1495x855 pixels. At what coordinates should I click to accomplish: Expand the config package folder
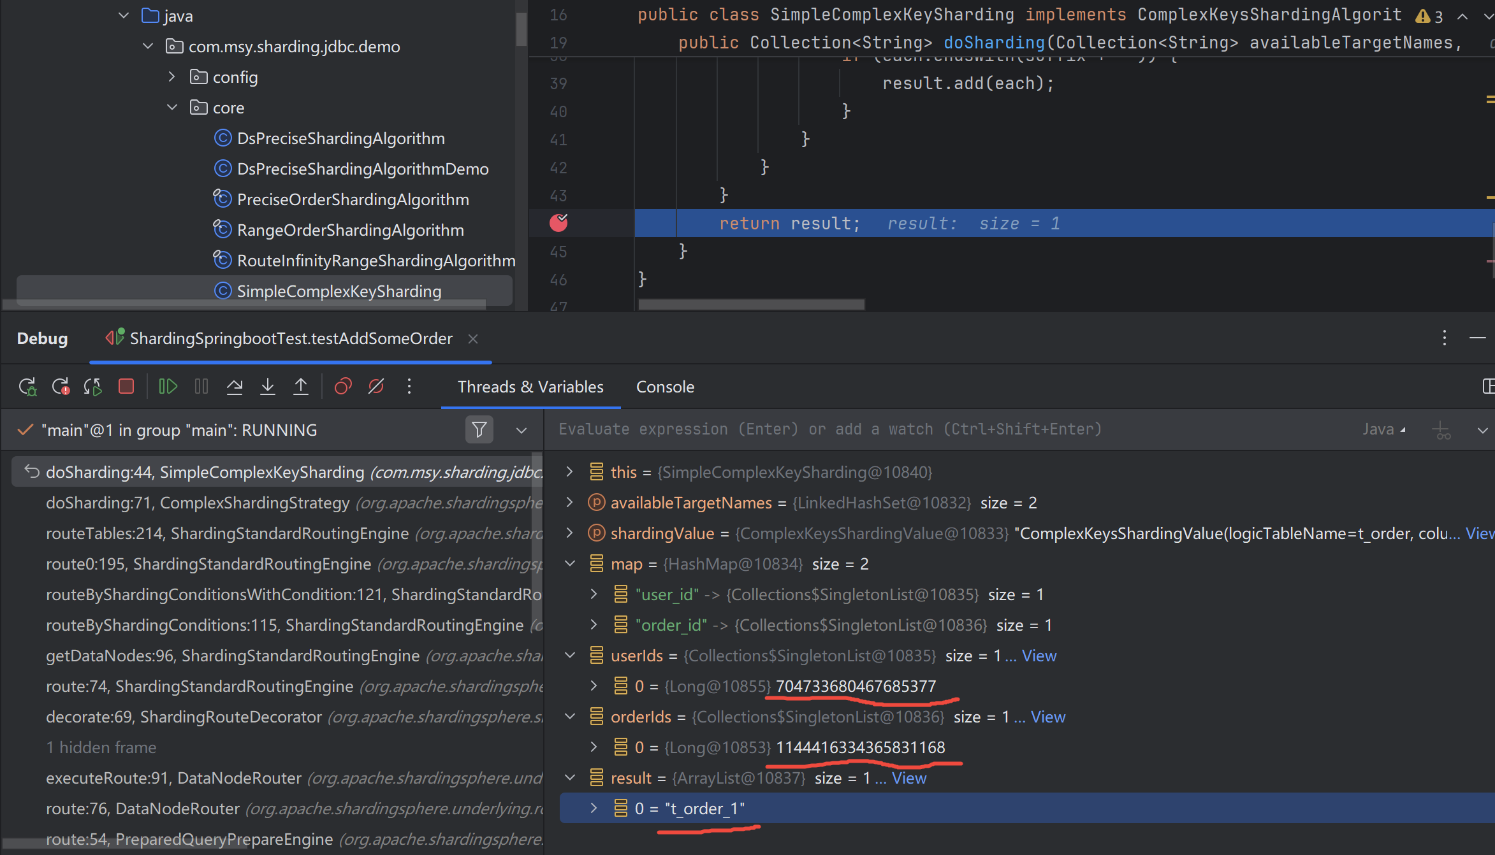[x=172, y=77]
